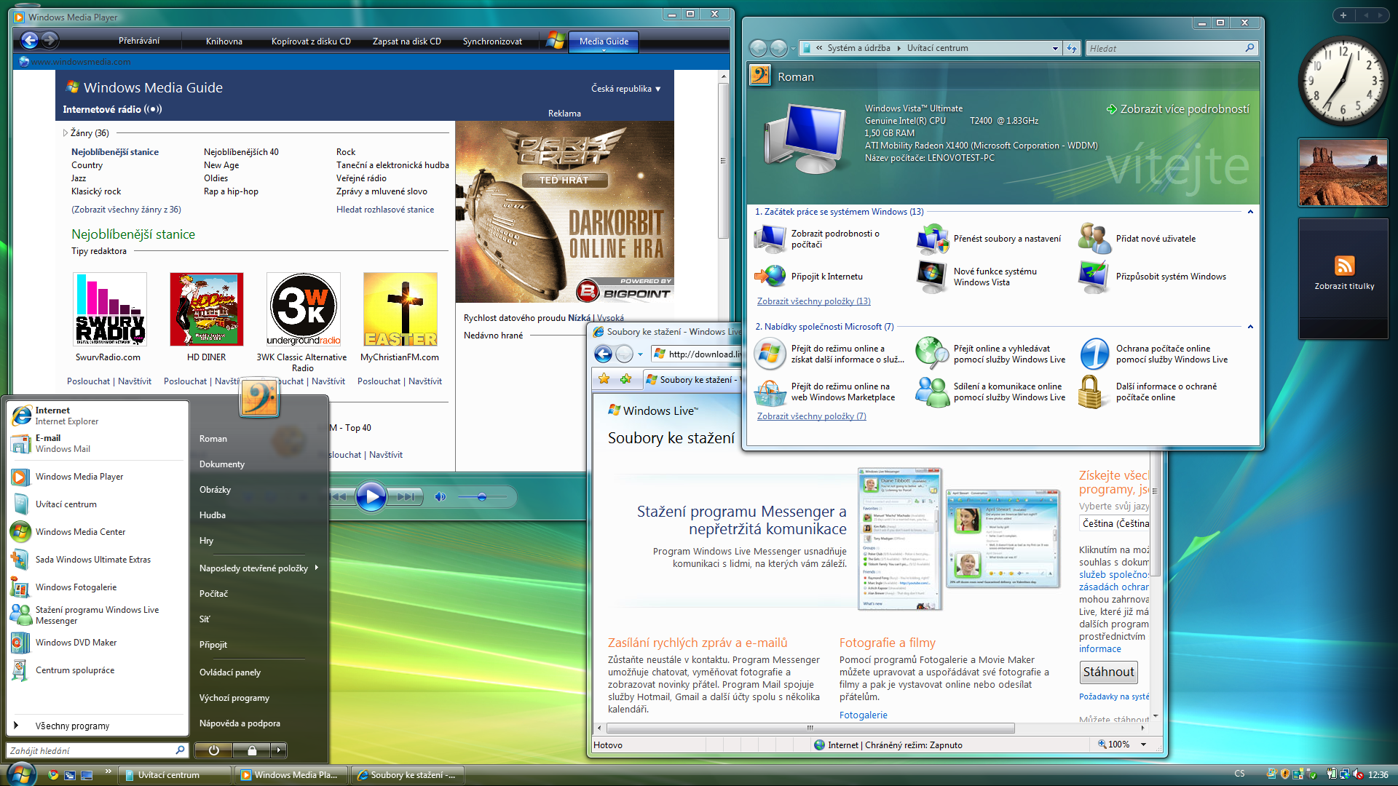Click the plus button atop the sidebar
1398x786 pixels.
(1343, 15)
